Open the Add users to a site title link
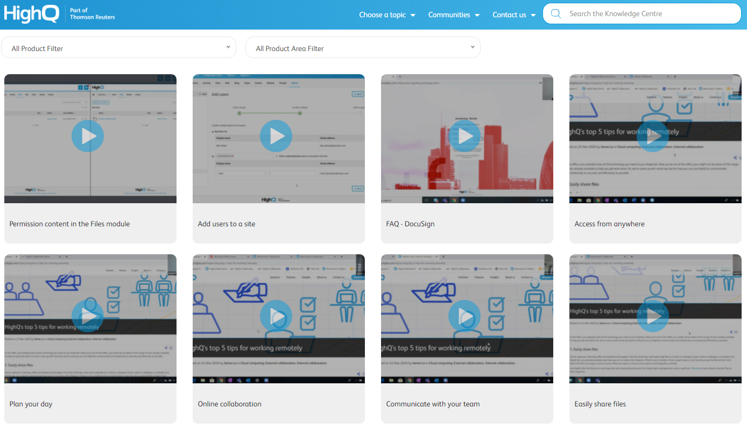Screen dimensions: 747x429 227,224
